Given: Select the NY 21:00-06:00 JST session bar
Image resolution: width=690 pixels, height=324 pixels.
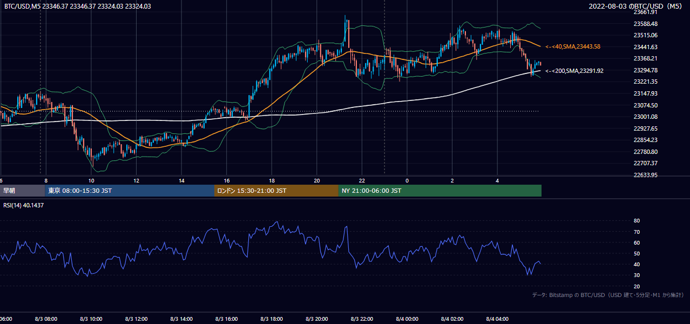Looking at the screenshot, I should click(x=440, y=191).
